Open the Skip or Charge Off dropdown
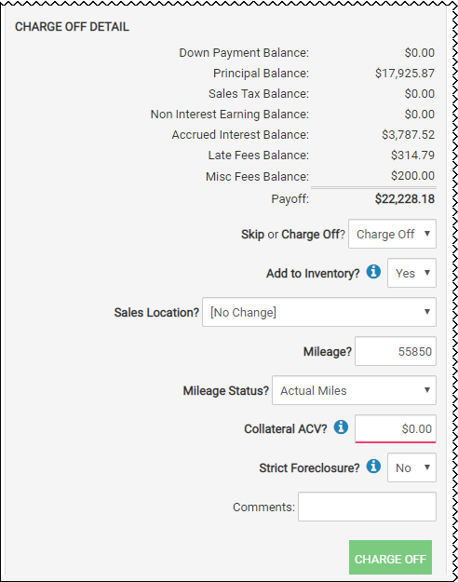This screenshot has height=582, width=458. click(x=392, y=234)
